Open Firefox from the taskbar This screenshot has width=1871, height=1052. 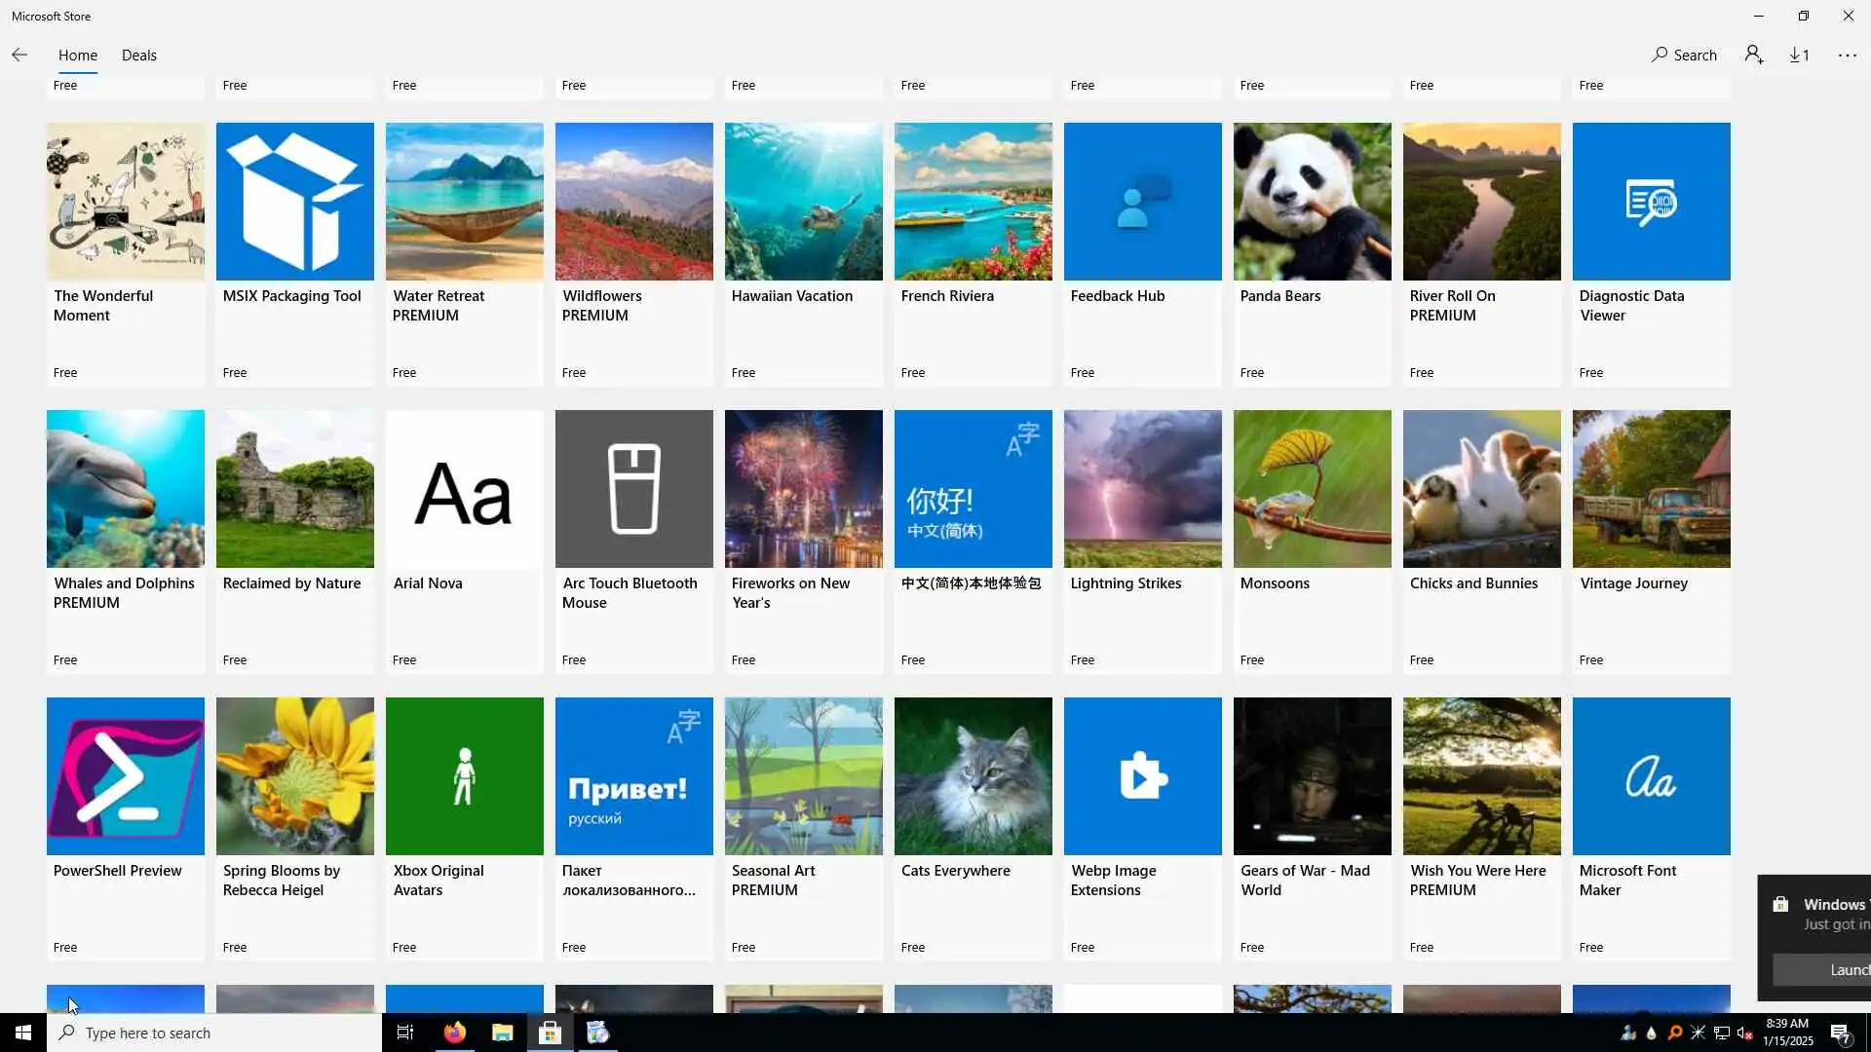click(454, 1033)
